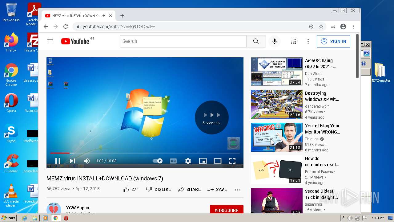Open Skype desktop icon
The width and height of the screenshot is (394, 222).
point(11,133)
